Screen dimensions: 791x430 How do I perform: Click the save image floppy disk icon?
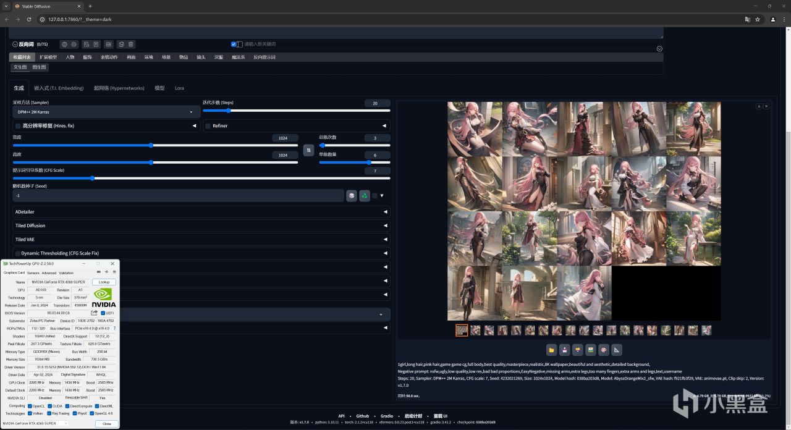pos(564,350)
